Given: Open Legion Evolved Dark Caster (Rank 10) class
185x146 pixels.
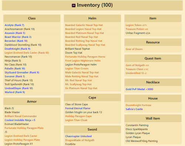Looking at the screenshot, I should click(27, 53).
